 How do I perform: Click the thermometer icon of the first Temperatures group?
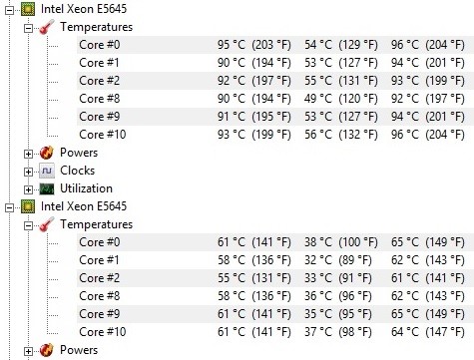pyautogui.click(x=47, y=27)
